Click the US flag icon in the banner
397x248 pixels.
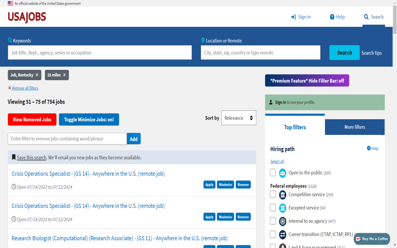coord(11,3)
